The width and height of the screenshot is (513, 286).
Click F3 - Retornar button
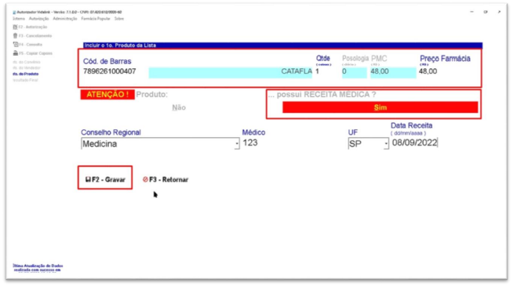point(166,179)
